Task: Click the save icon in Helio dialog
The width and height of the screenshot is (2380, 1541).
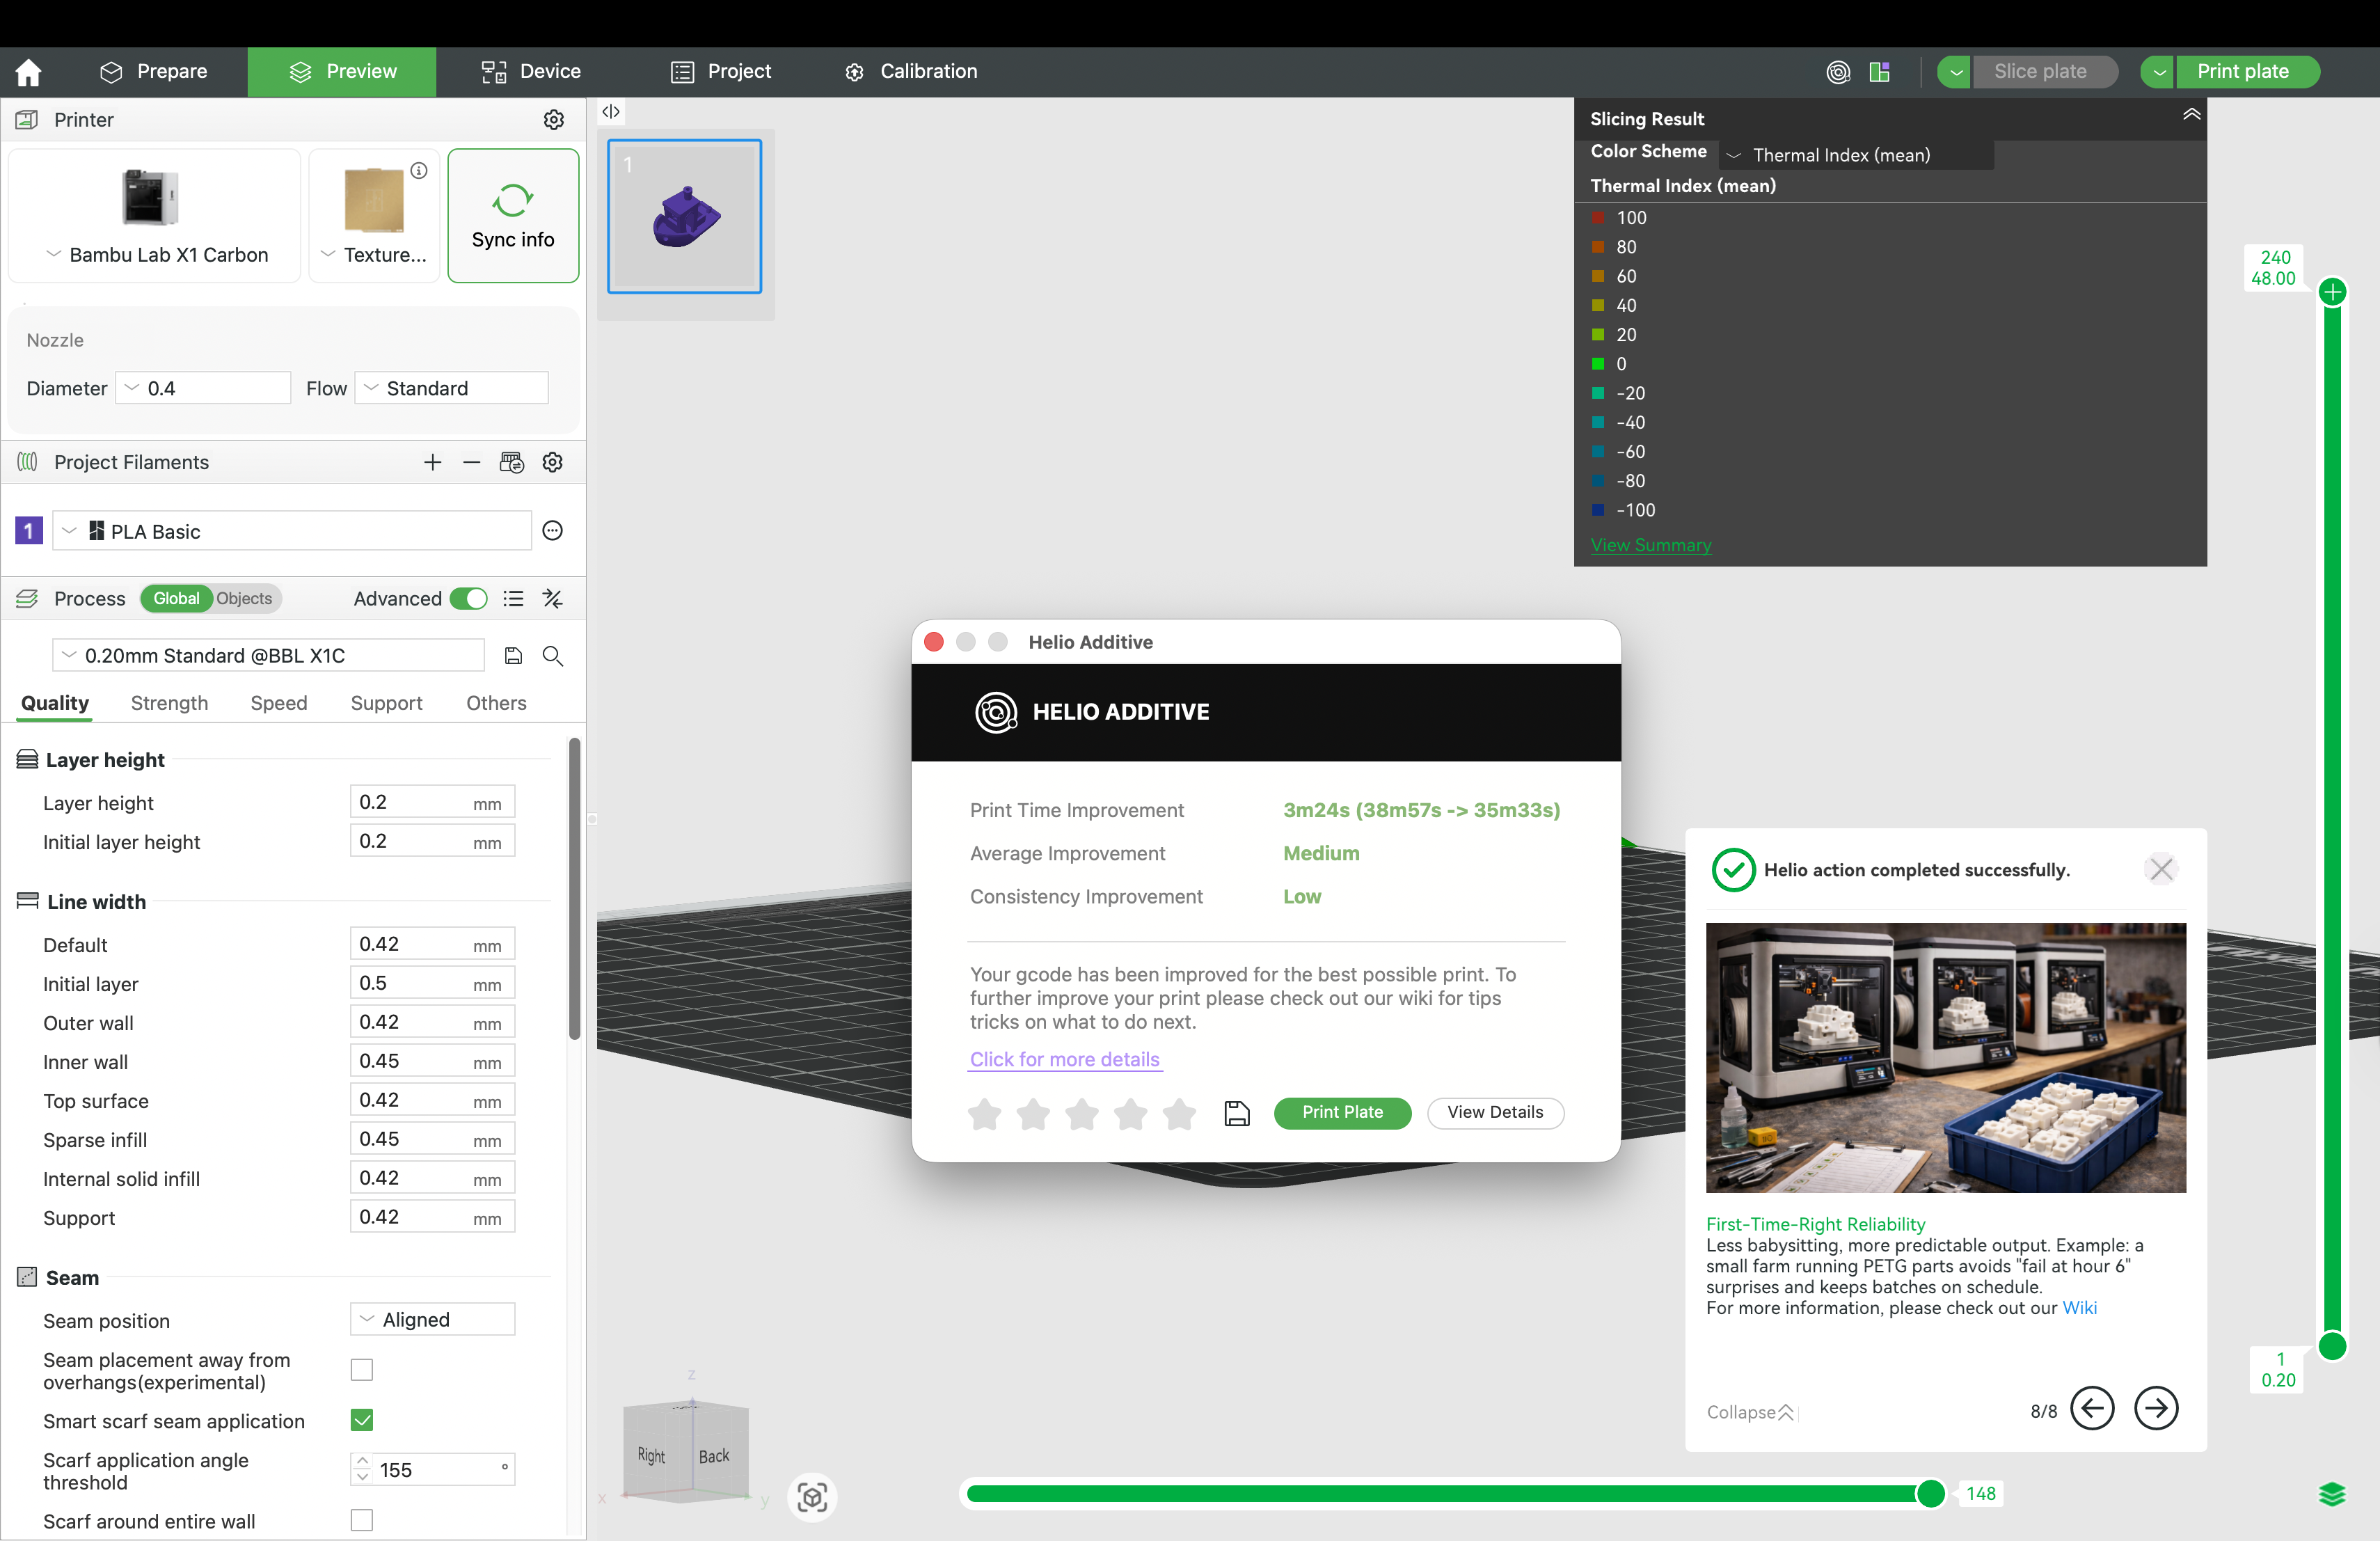Action: (x=1237, y=1113)
